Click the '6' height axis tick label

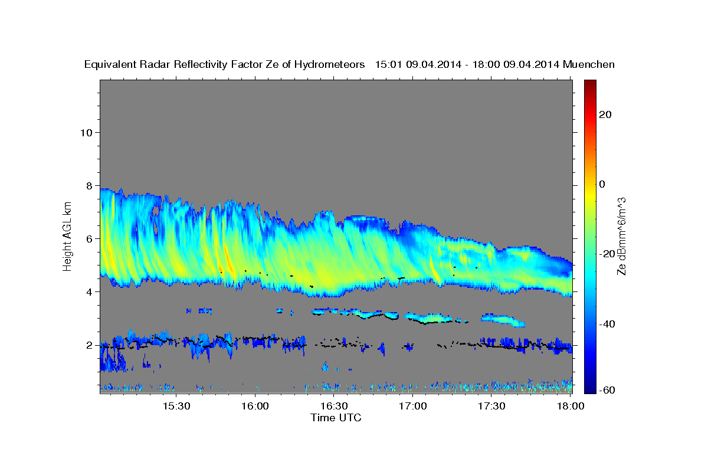90,239
